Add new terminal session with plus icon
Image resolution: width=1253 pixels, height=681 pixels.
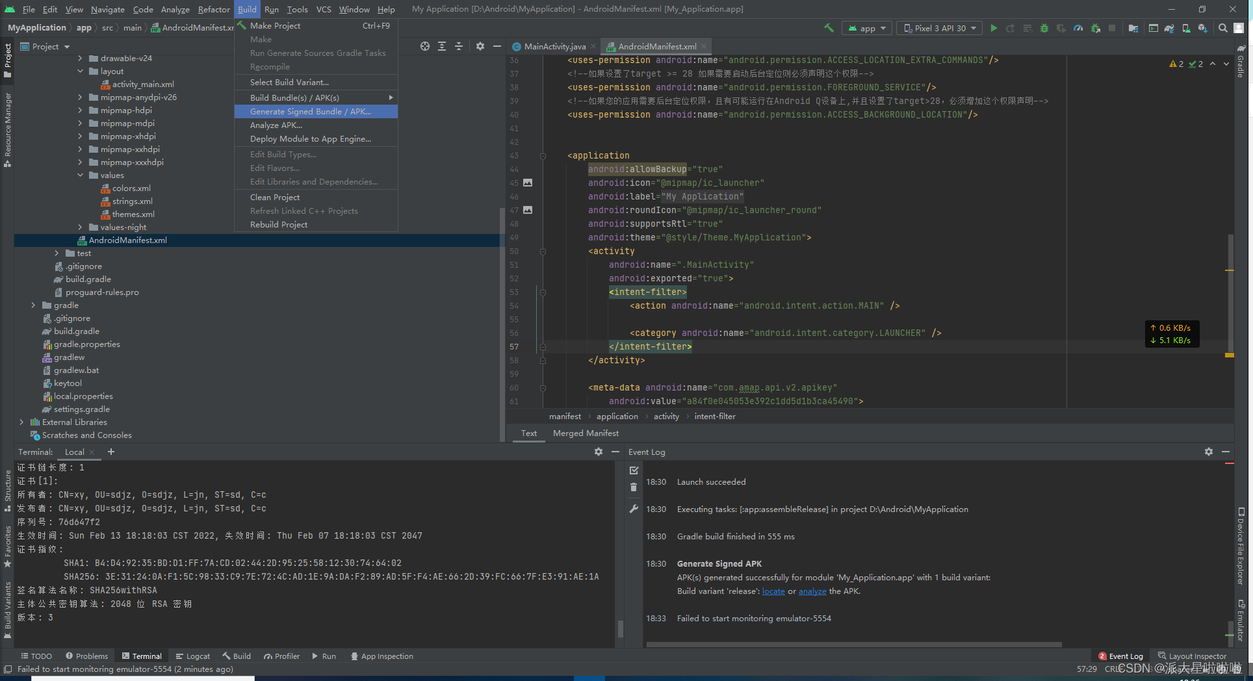(111, 452)
